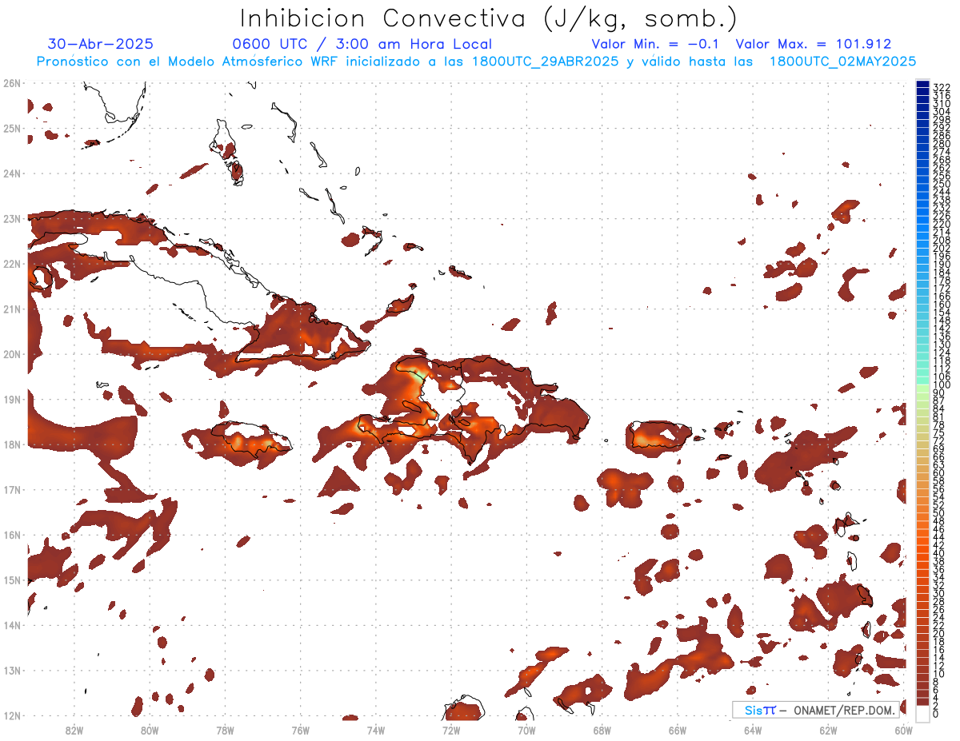Click the 14N latitude label
The image size is (960, 741).
[12, 625]
